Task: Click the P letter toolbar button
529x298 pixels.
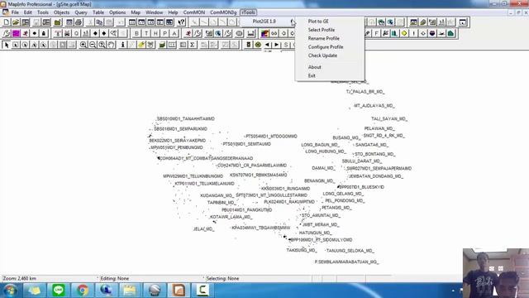Action: coord(165,33)
